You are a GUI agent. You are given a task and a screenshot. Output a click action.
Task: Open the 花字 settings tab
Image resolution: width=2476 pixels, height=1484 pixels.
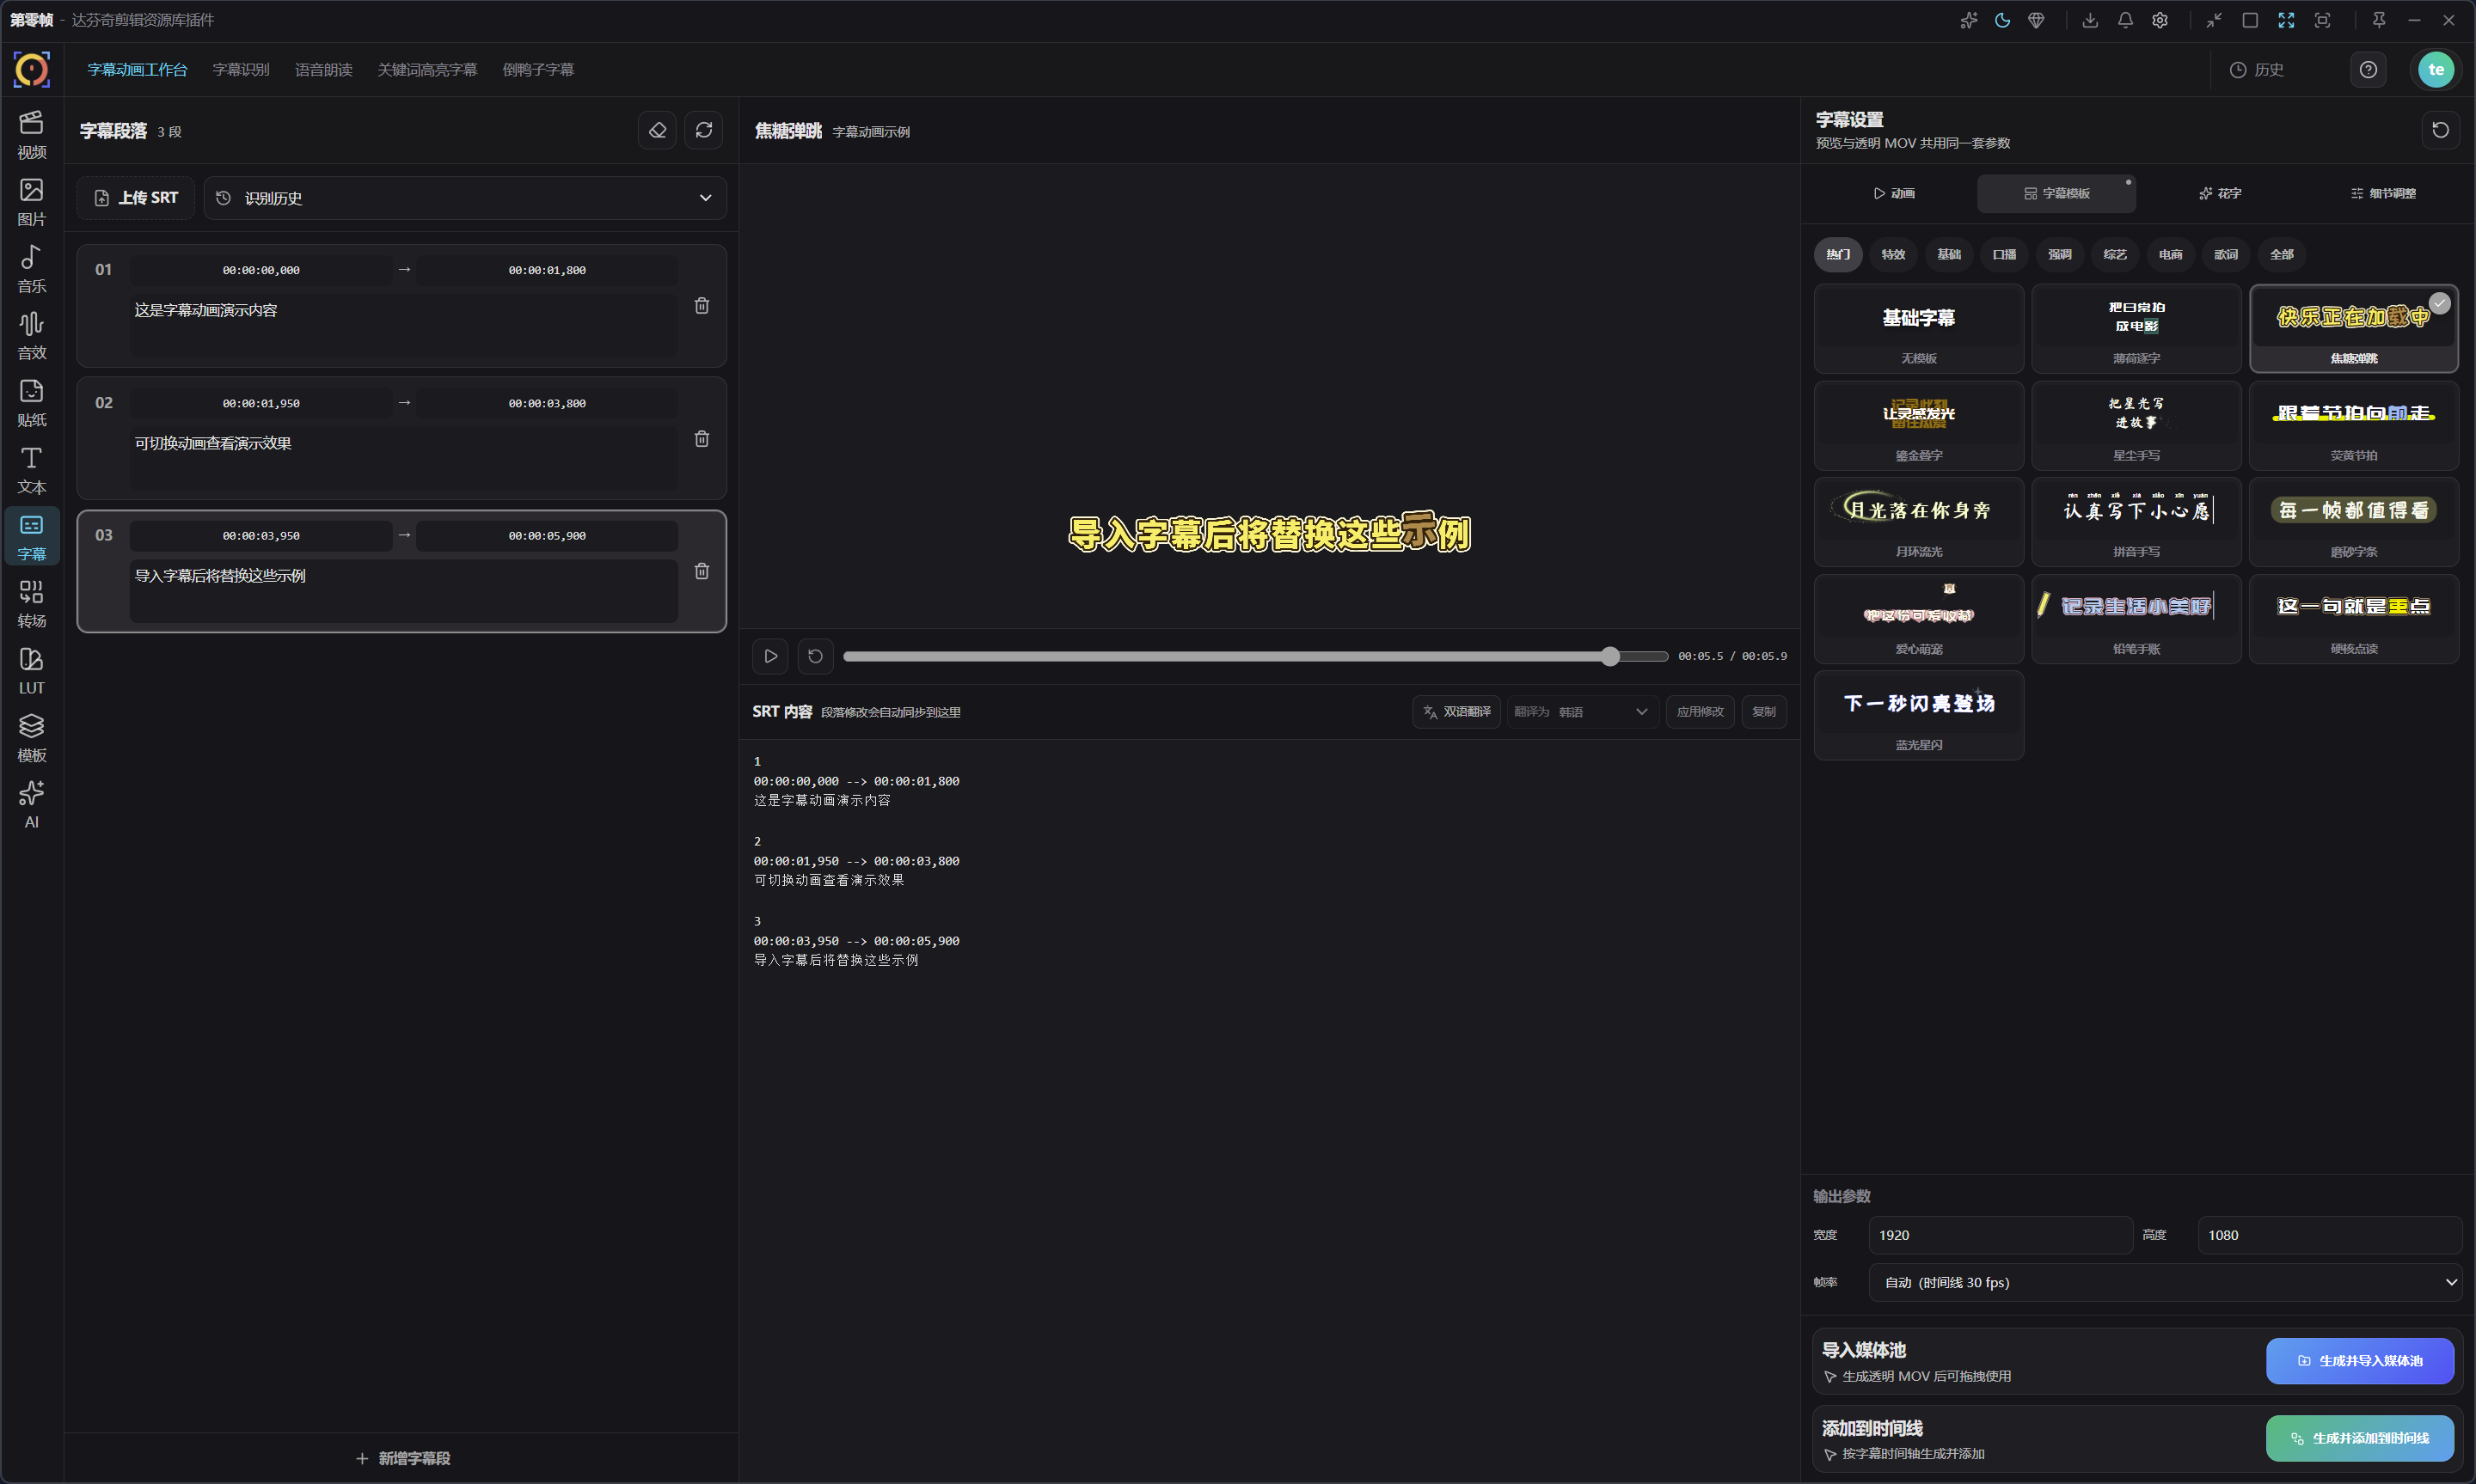click(x=2220, y=193)
